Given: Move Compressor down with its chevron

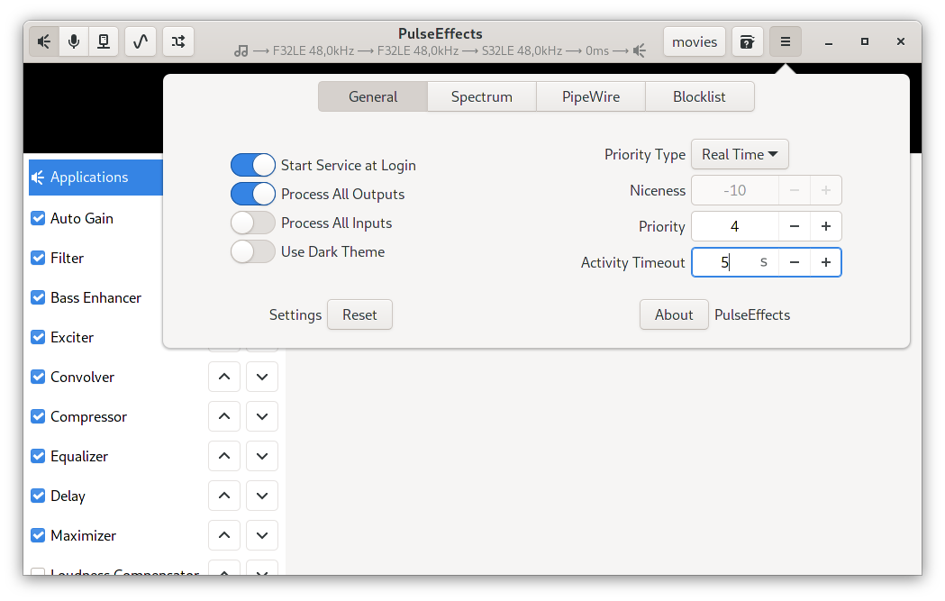Looking at the screenshot, I should pyautogui.click(x=262, y=416).
